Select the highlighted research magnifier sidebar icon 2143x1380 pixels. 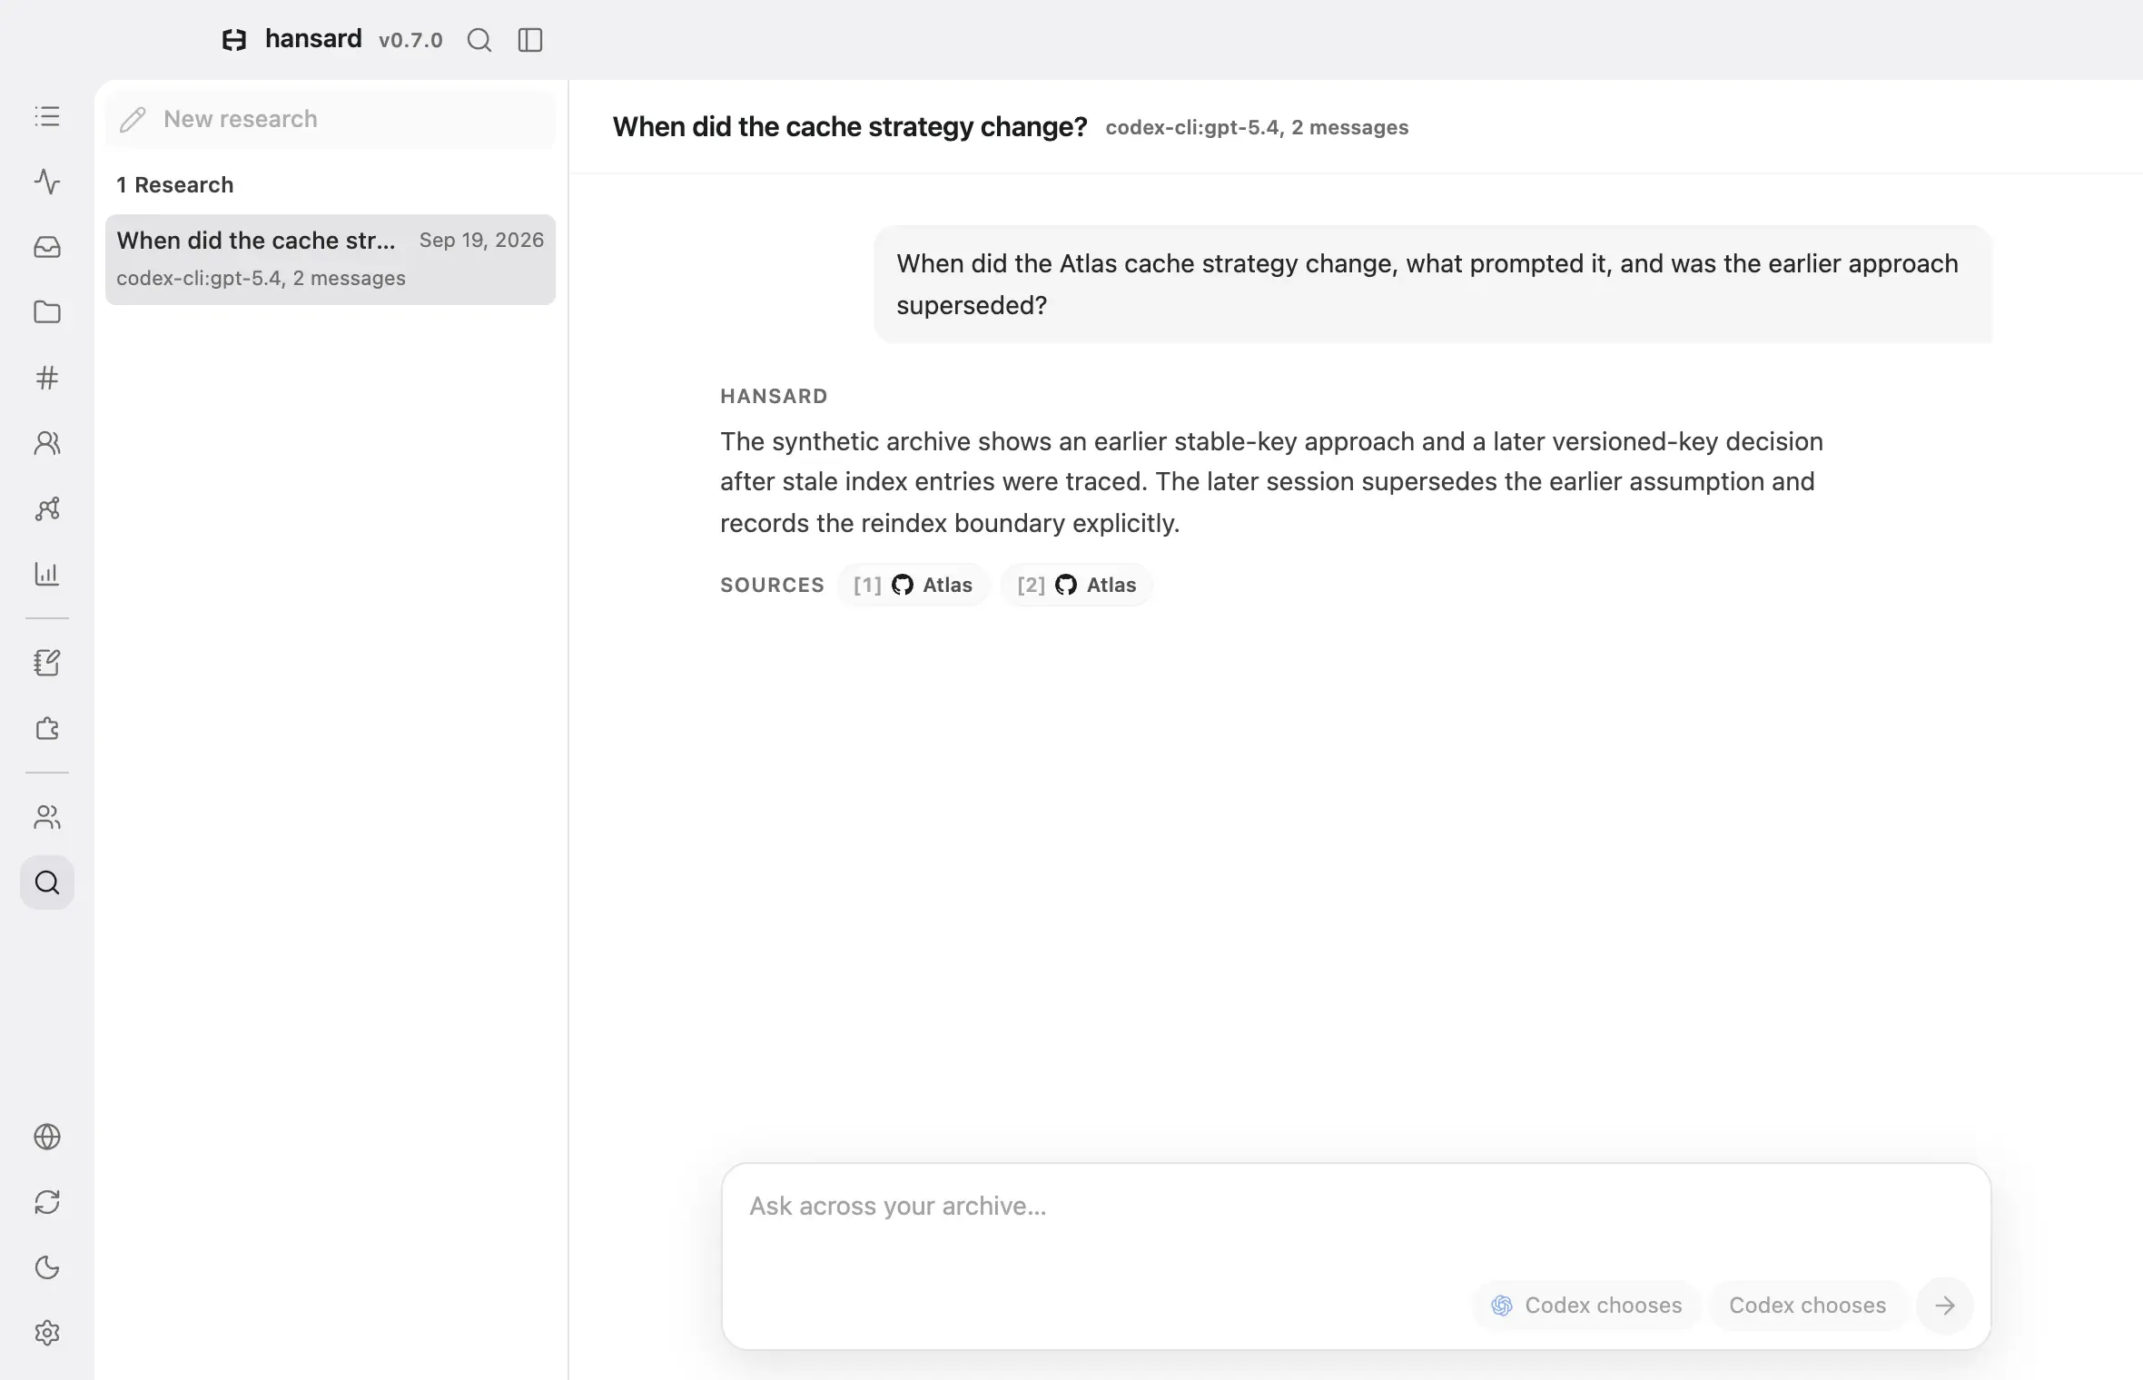pyautogui.click(x=47, y=882)
